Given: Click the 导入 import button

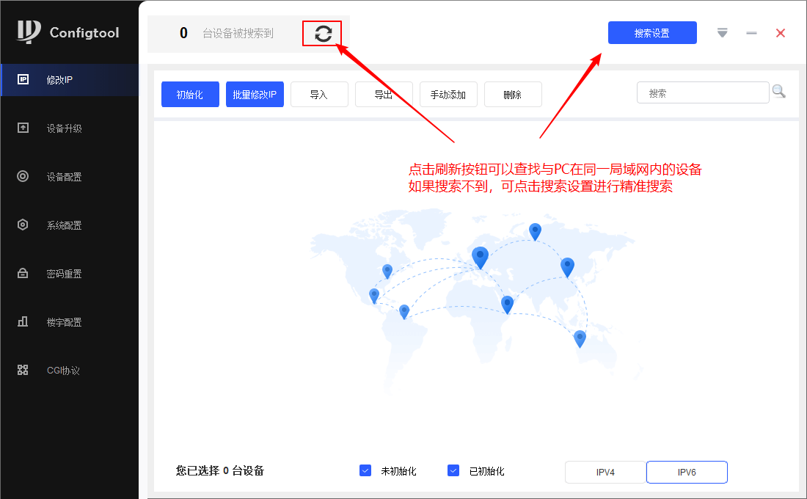Looking at the screenshot, I should tap(320, 94).
